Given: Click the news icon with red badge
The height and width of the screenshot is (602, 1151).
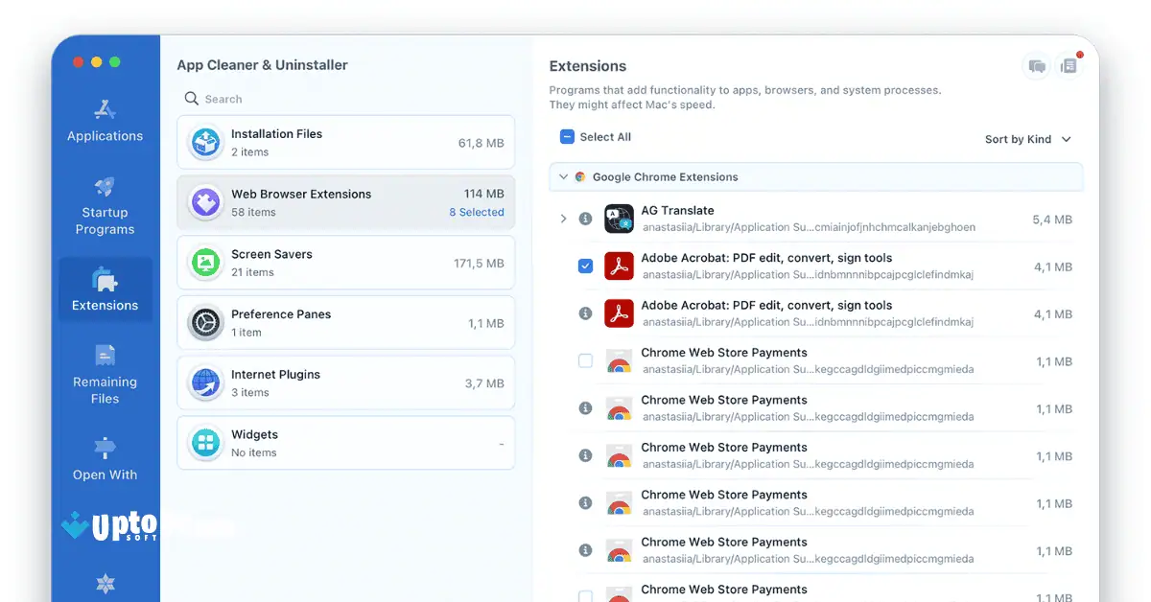Looking at the screenshot, I should (x=1069, y=65).
